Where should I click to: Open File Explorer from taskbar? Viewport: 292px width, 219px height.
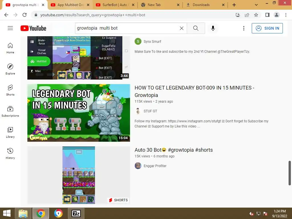23,213
